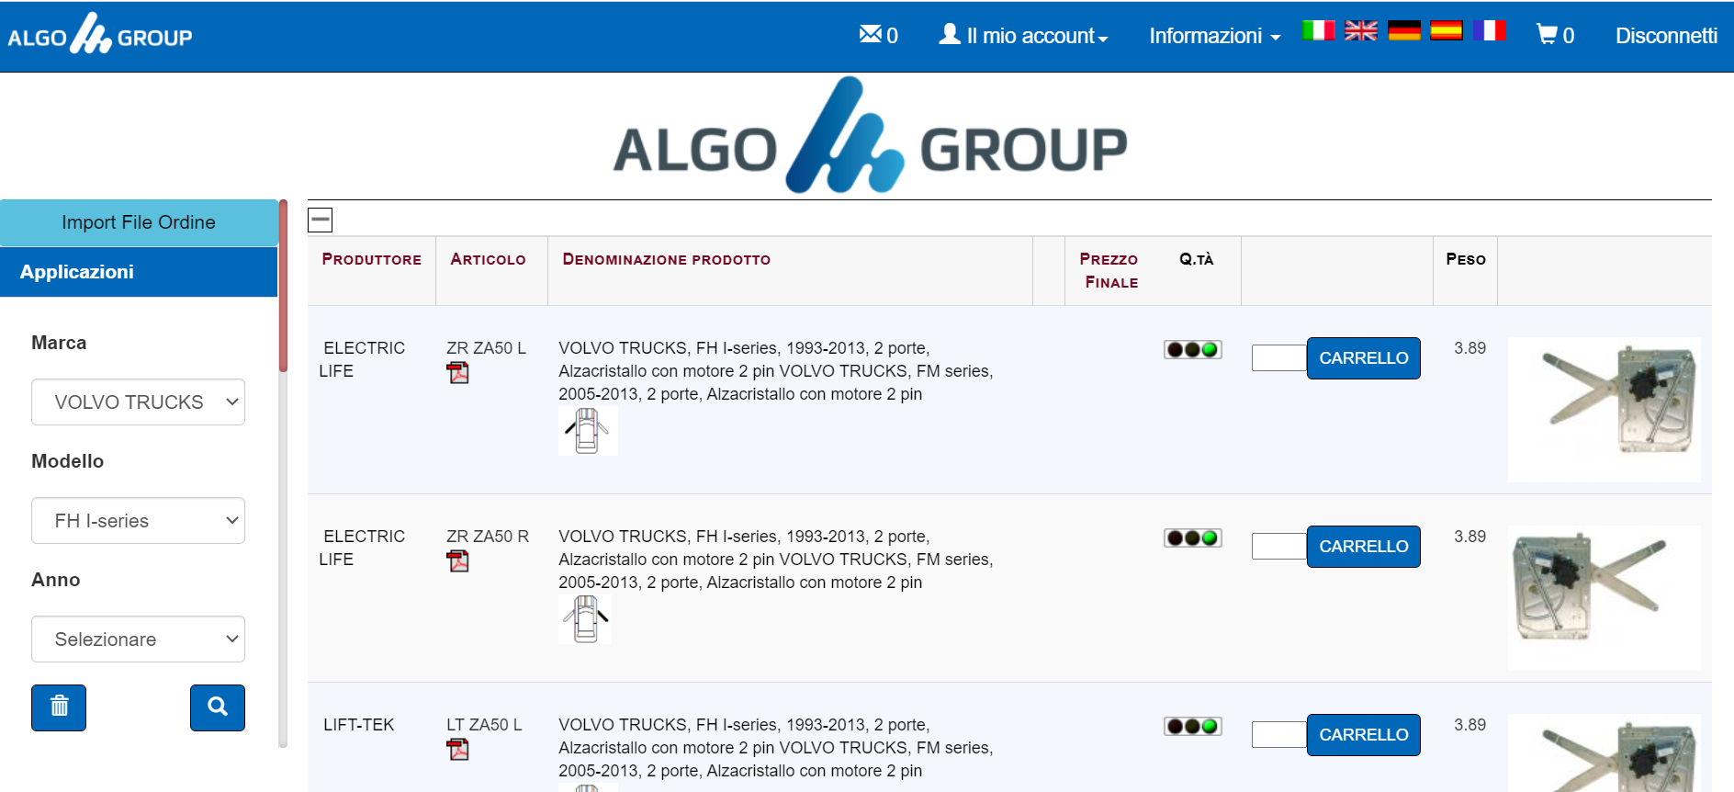
Task: Click Import File Ordine button
Action: 139,222
